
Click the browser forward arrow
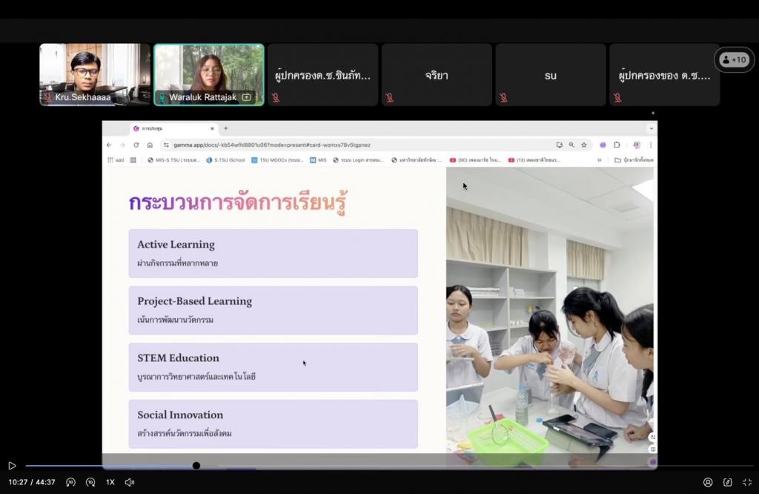pyautogui.click(x=122, y=145)
